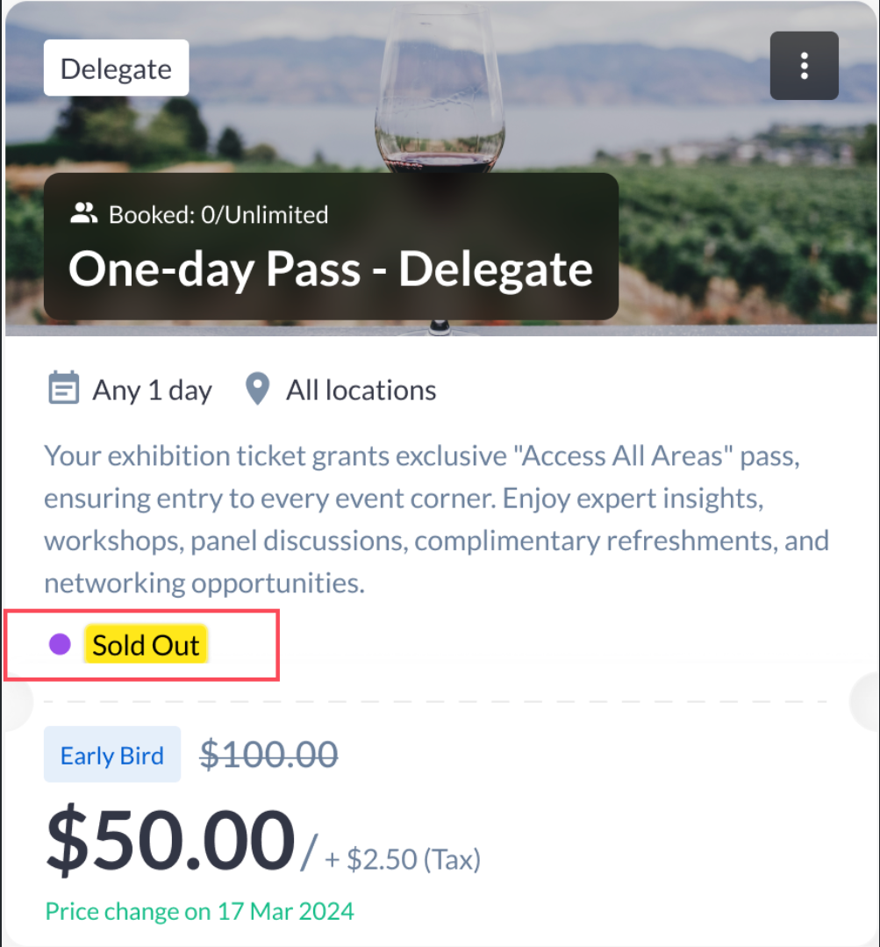Click the location pin icon
880x947 pixels.
point(257,389)
